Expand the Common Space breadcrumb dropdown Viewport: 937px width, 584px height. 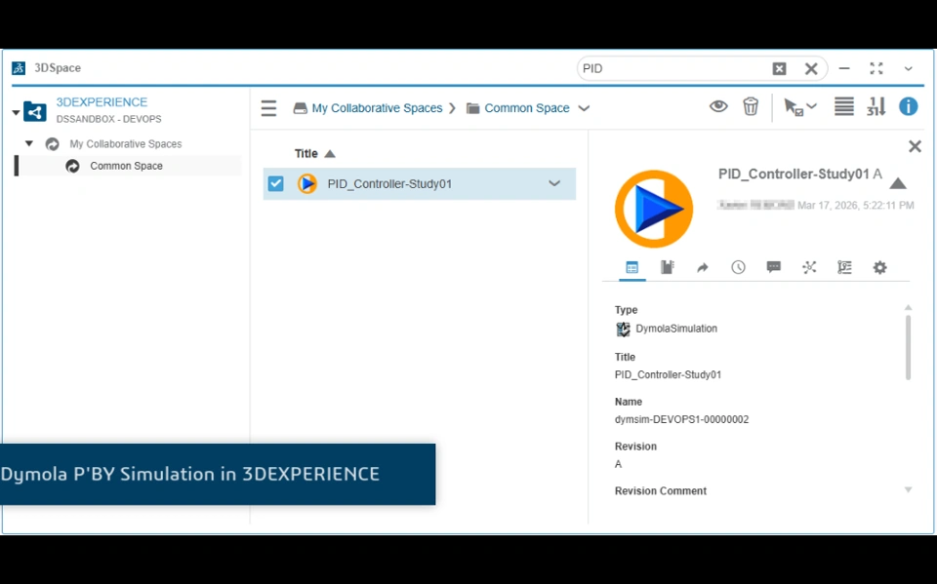pyautogui.click(x=584, y=108)
